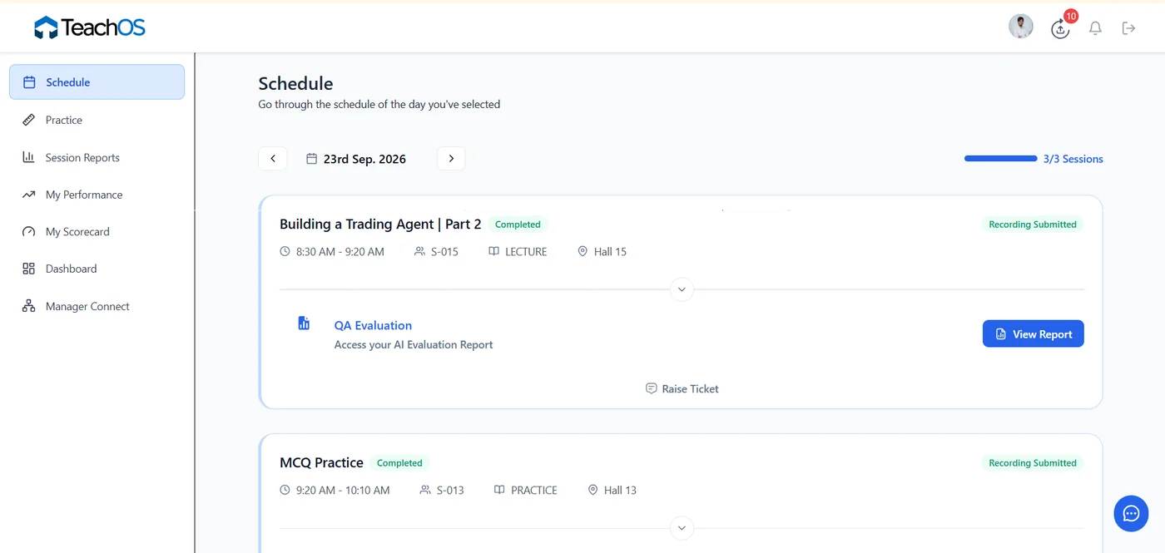Click Access your AI Evaluation Report text
The image size is (1165, 553).
pos(414,344)
